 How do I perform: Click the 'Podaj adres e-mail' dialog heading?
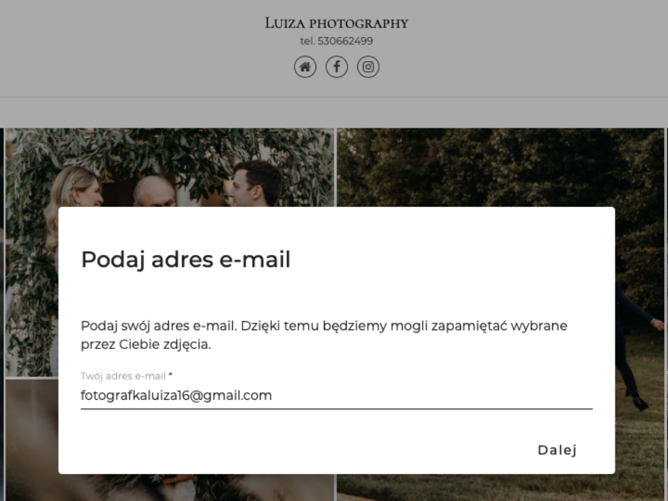click(186, 259)
